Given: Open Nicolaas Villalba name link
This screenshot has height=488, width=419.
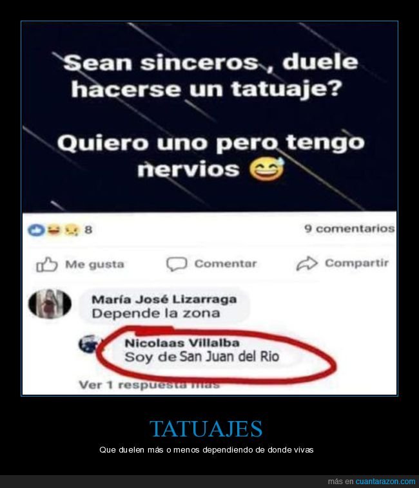Looking at the screenshot, I should click(182, 343).
